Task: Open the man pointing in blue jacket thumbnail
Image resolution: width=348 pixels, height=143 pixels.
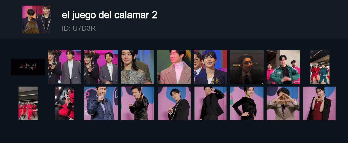Action: click(x=101, y=103)
